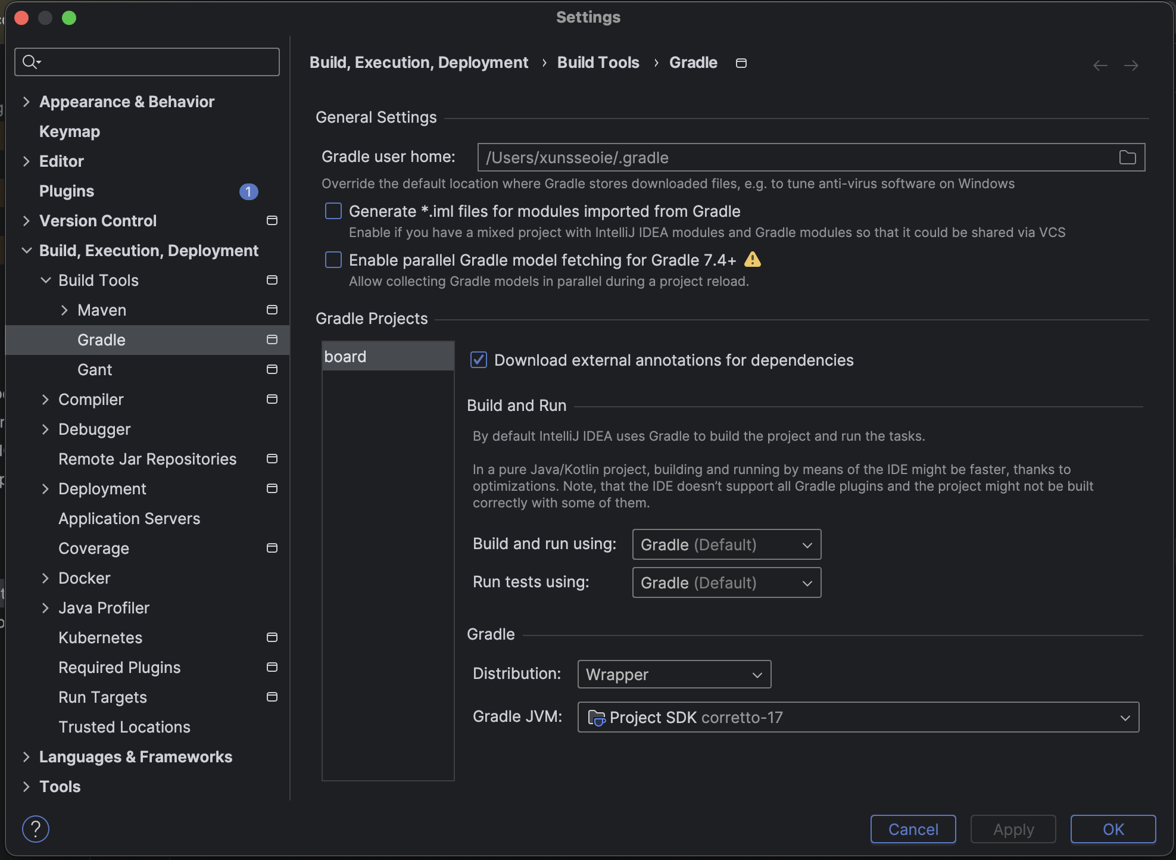The height and width of the screenshot is (860, 1176).
Task: Click project-level icon beside Gradle breadcrumb
Action: click(741, 63)
